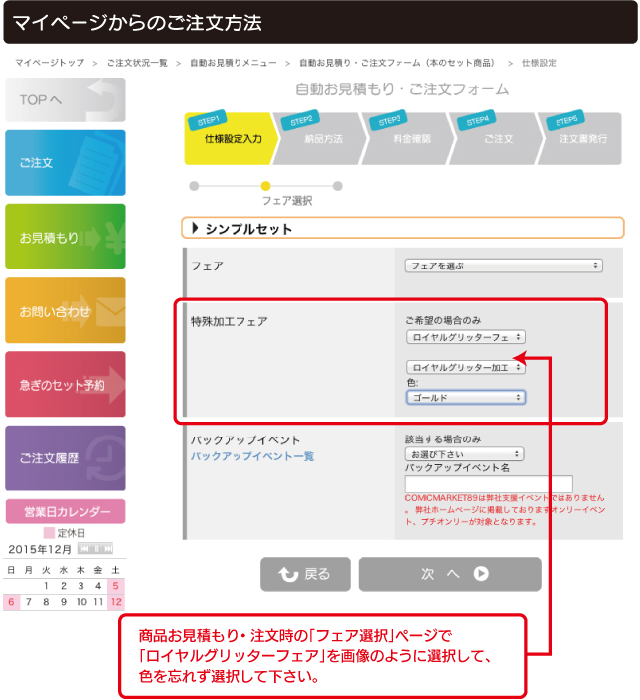Select STEP3 料金確認 step
This screenshot has height=700, width=640.
coord(407,139)
